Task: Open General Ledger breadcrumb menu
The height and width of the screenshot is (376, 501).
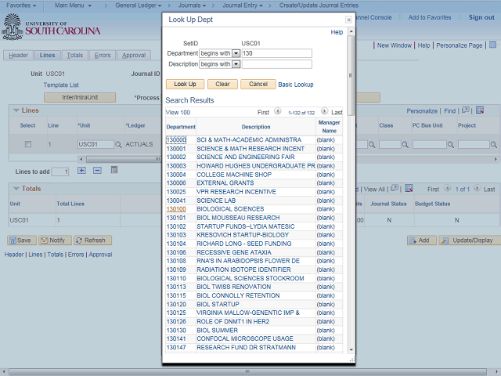Action: [x=139, y=5]
